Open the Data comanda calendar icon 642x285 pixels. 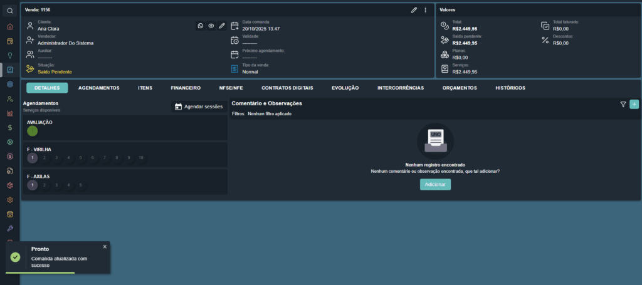pos(234,26)
